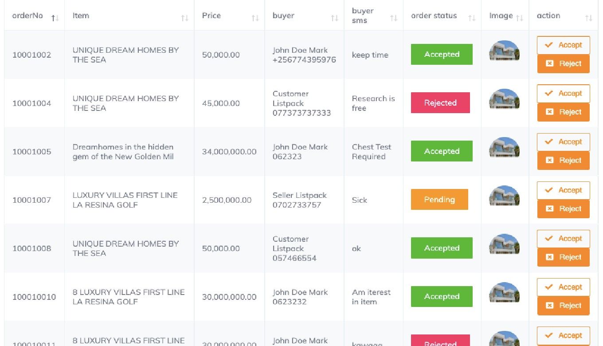Accept order 10001002
603x346 pixels.
[563, 45]
